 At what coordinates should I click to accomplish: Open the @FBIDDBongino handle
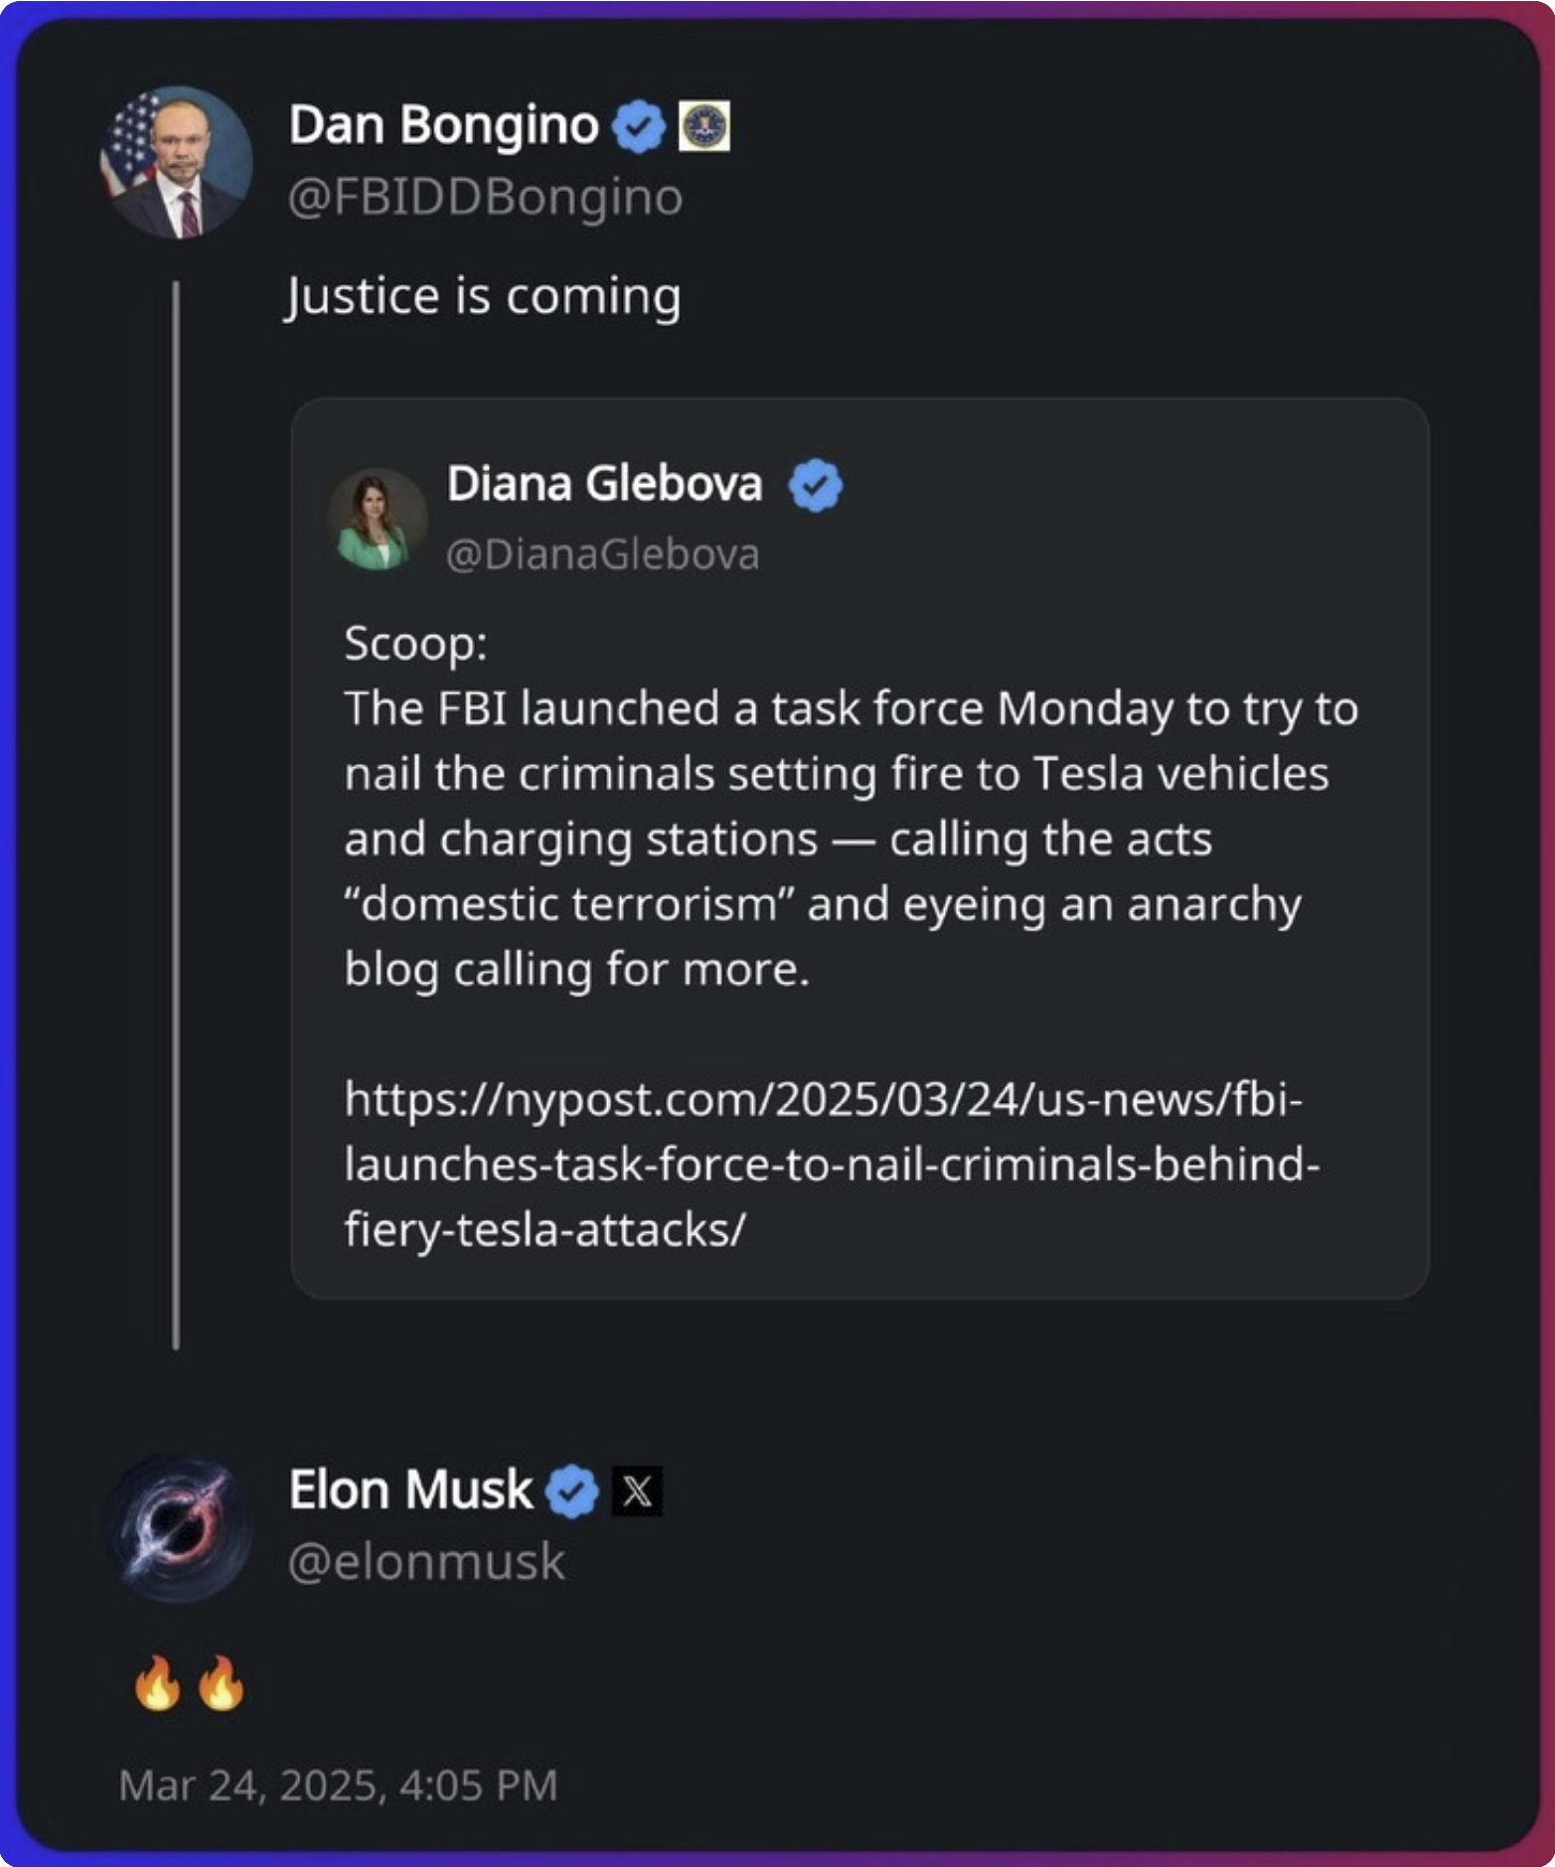tap(485, 197)
